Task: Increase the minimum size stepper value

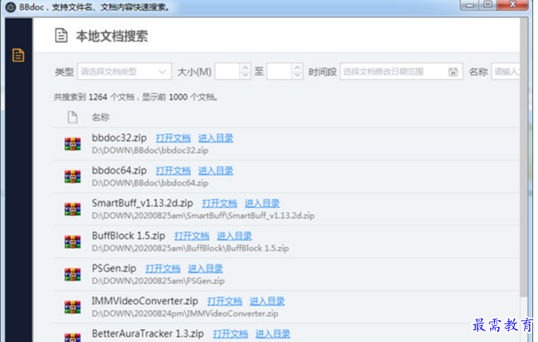Action: coord(245,67)
